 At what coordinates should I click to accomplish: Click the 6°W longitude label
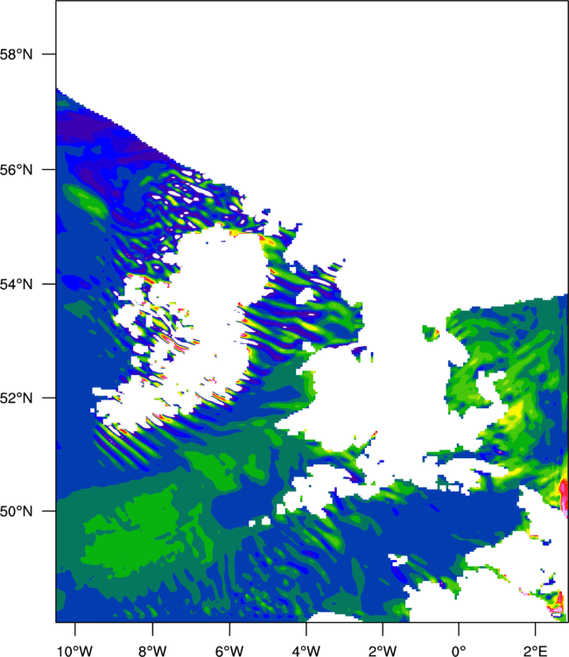coord(229,651)
